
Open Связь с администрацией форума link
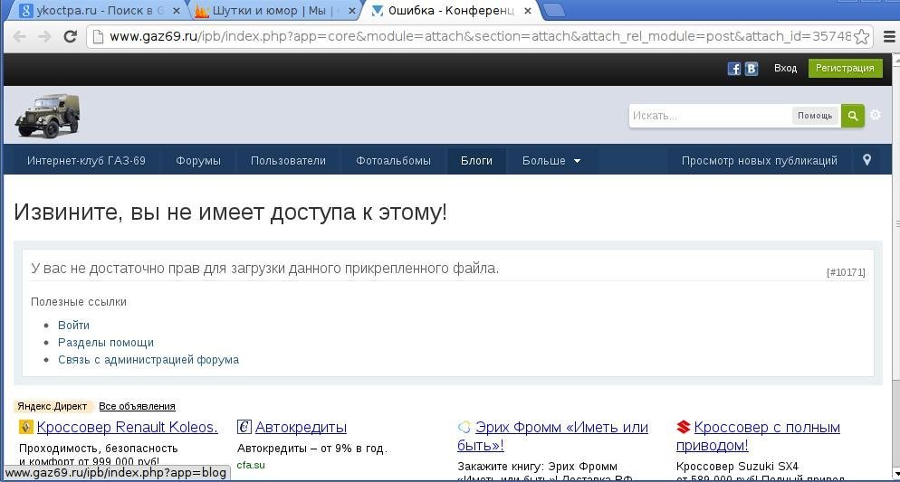(x=148, y=360)
